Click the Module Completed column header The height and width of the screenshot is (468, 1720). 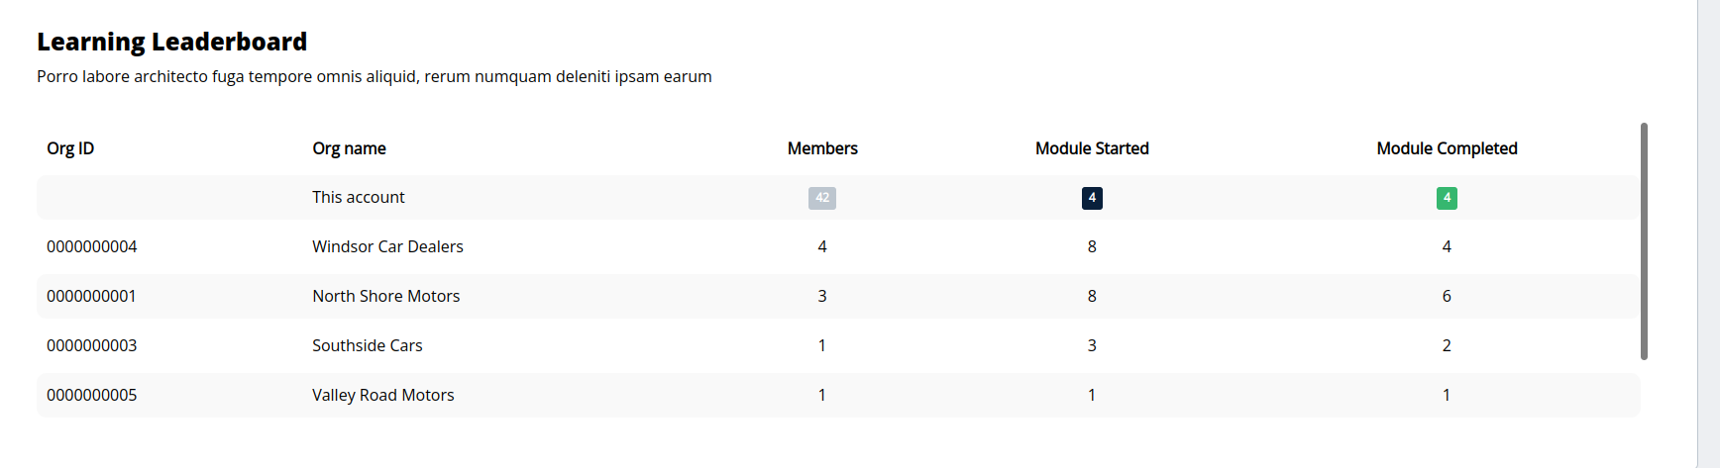click(1447, 148)
